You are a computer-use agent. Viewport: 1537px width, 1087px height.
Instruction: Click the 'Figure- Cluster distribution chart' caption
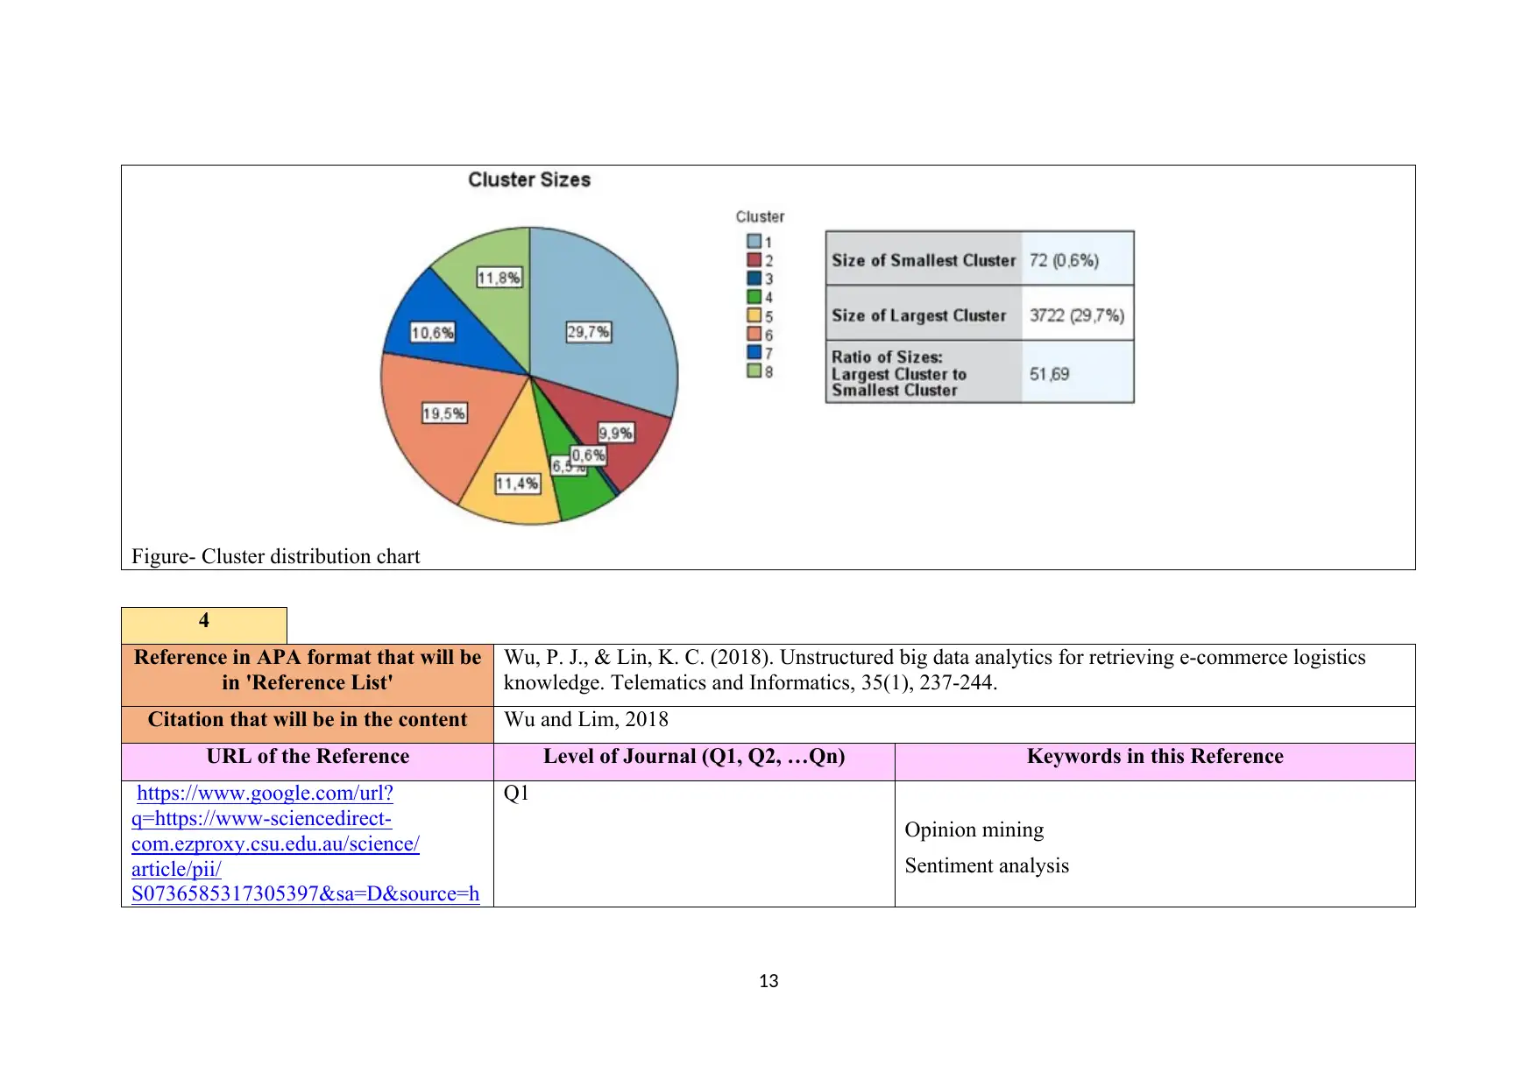pyautogui.click(x=276, y=556)
